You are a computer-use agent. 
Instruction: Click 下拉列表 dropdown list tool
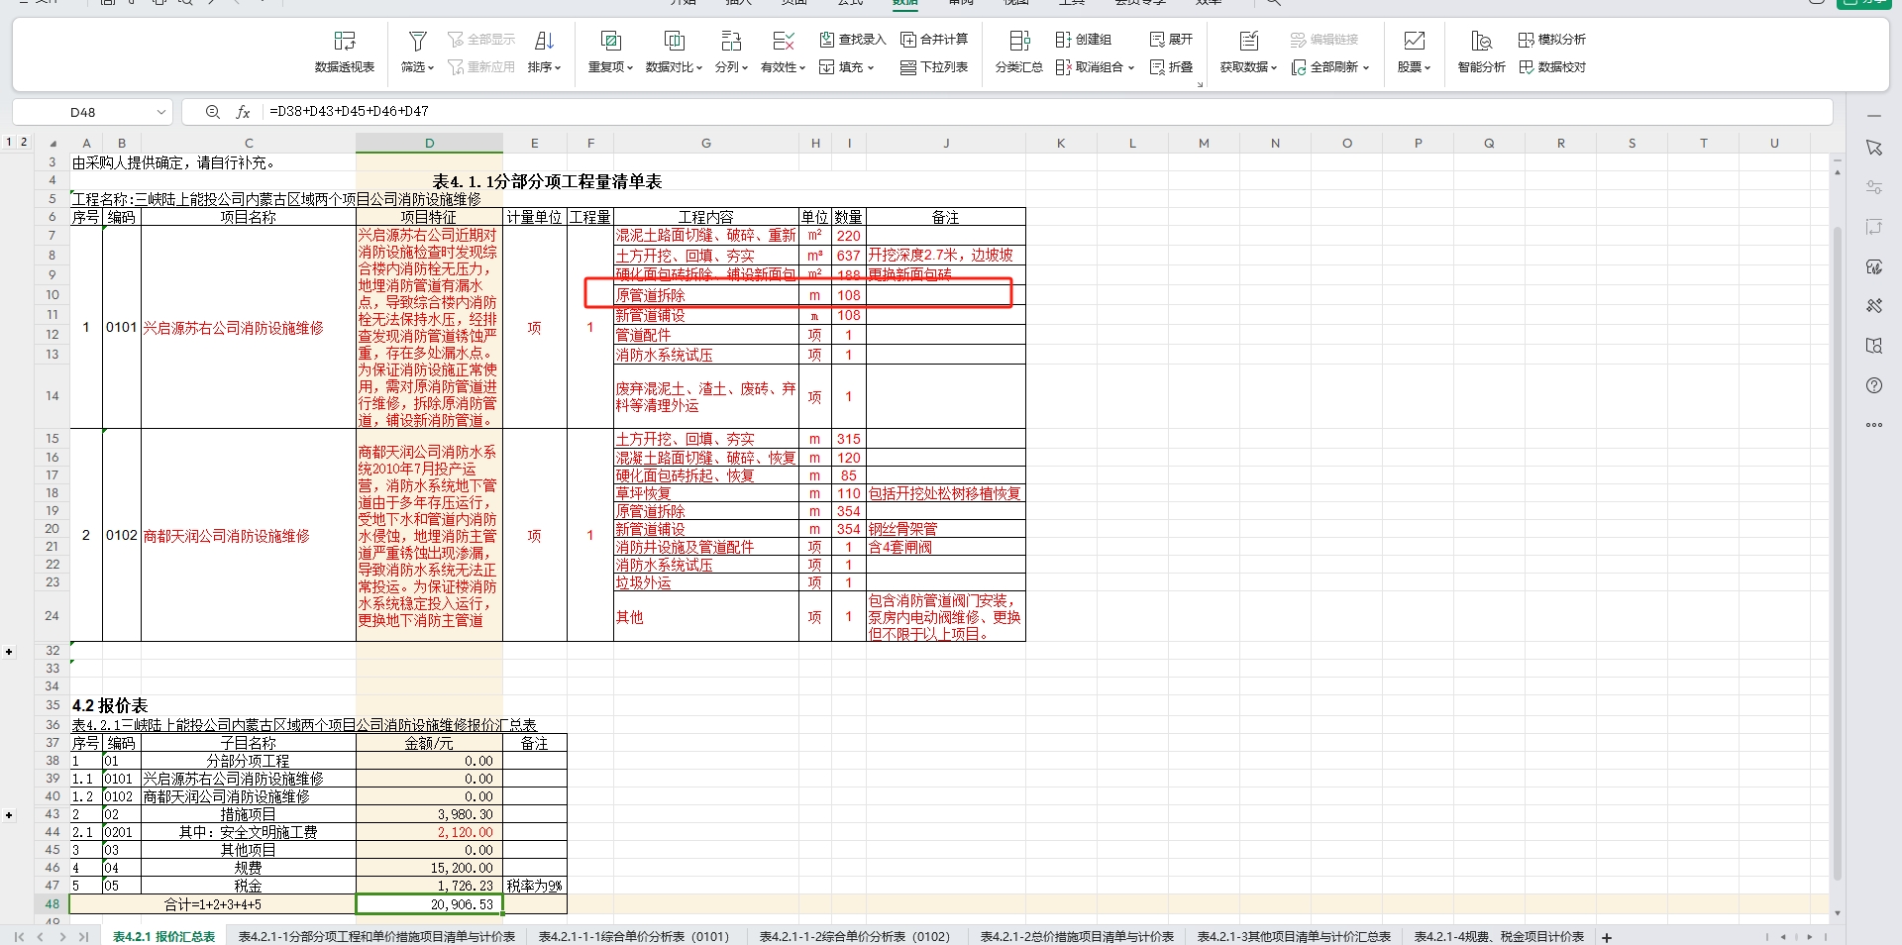pyautogui.click(x=934, y=67)
